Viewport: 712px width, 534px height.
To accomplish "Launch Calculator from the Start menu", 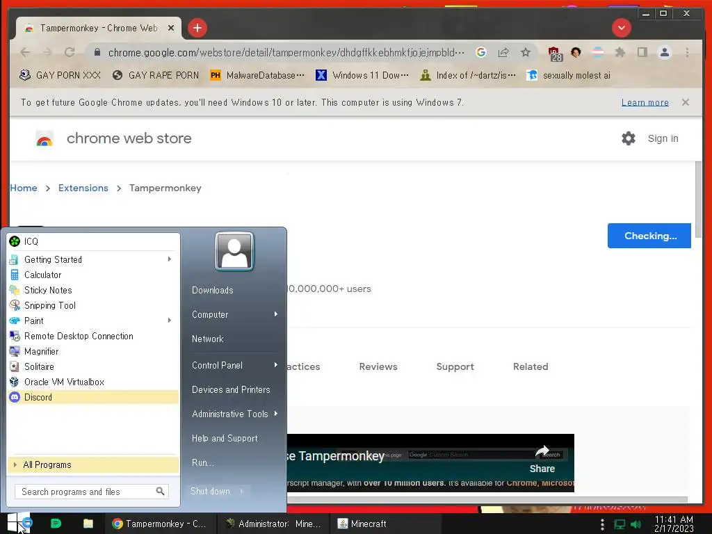I will (x=93, y=275).
